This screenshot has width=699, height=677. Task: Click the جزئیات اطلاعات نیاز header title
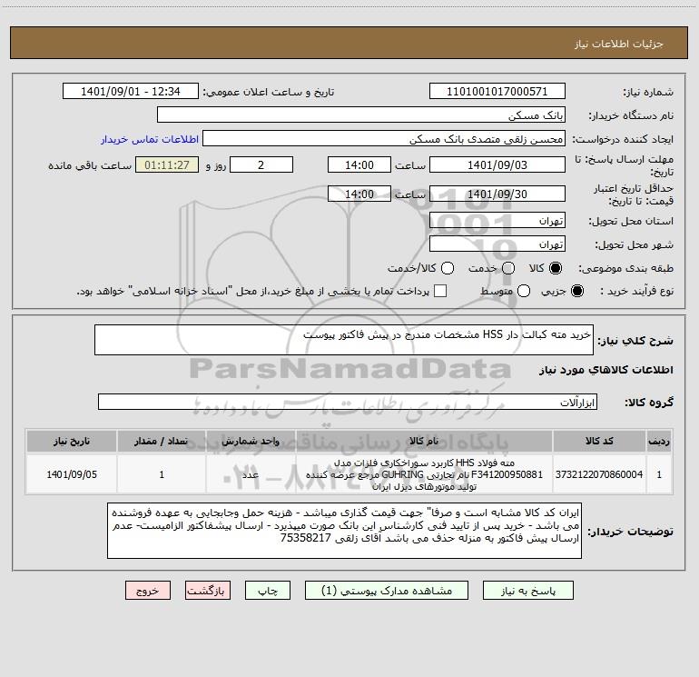(618, 44)
